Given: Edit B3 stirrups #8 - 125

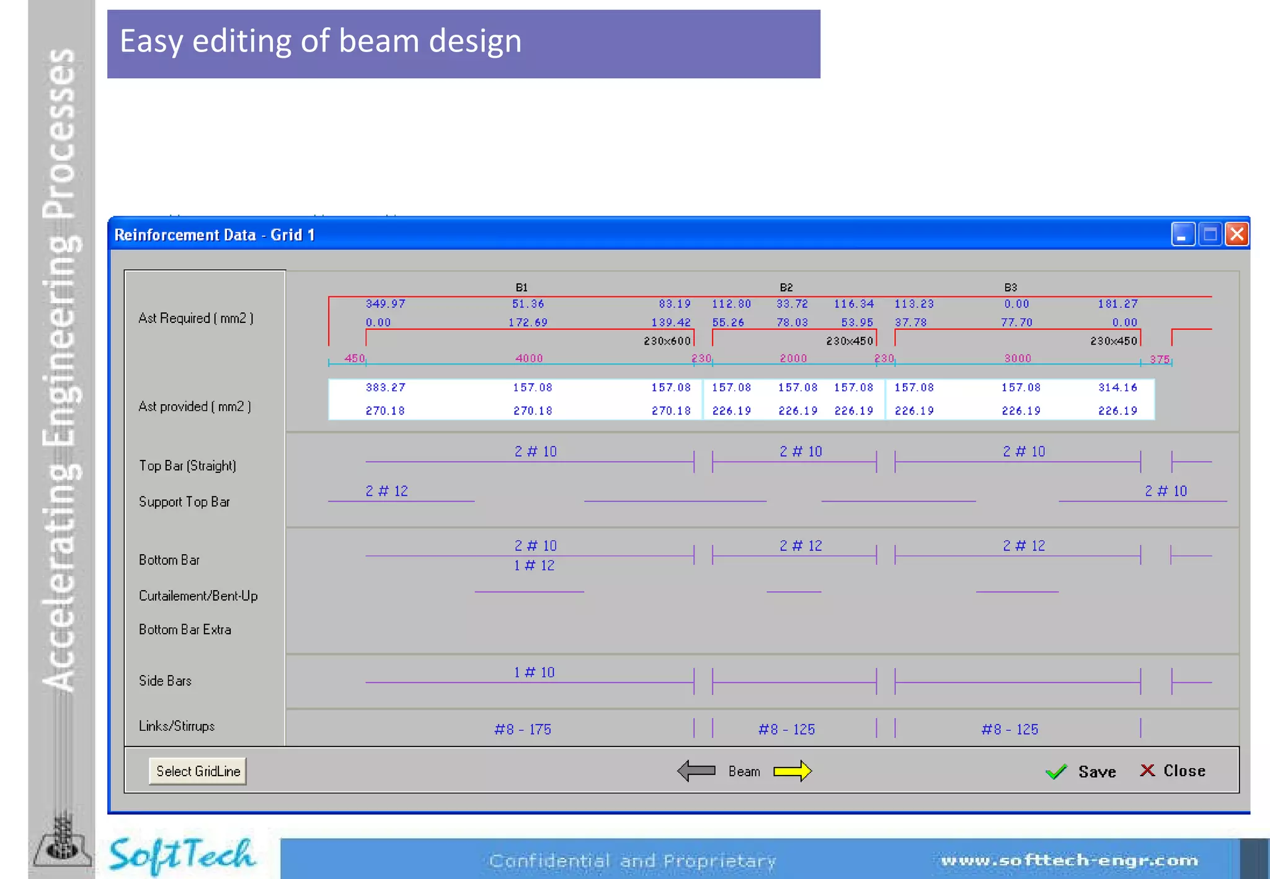Looking at the screenshot, I should [x=1010, y=730].
